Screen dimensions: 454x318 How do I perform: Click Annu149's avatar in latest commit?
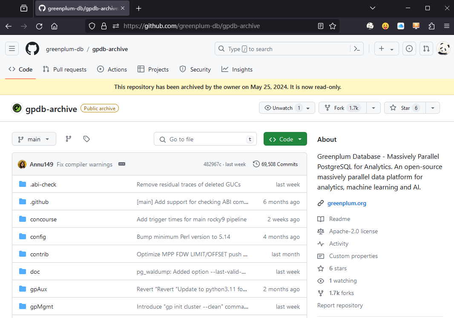(22, 164)
